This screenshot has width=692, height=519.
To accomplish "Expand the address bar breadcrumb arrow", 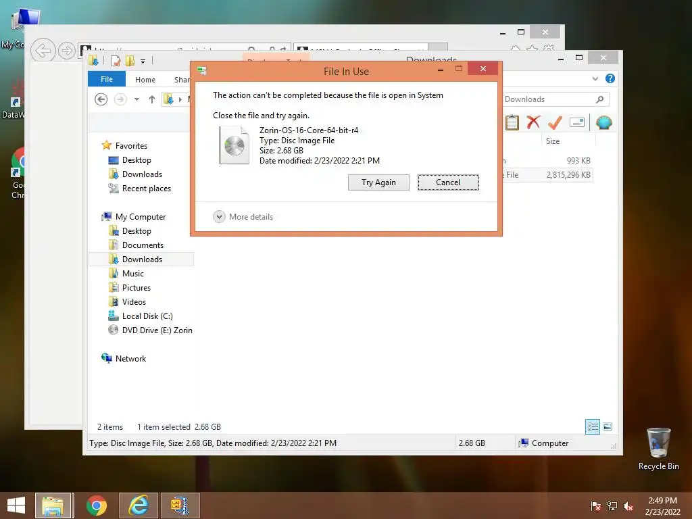I will [180, 100].
